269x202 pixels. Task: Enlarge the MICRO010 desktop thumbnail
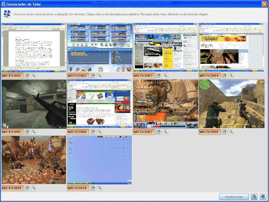[100, 160]
